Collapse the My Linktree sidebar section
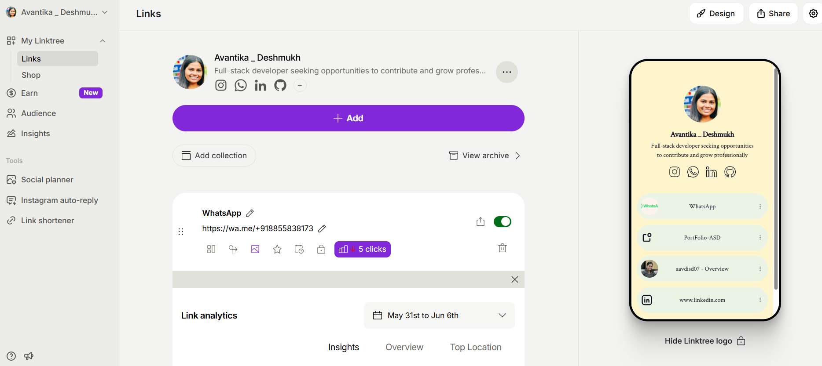Viewport: 822px width, 366px height. 103,41
